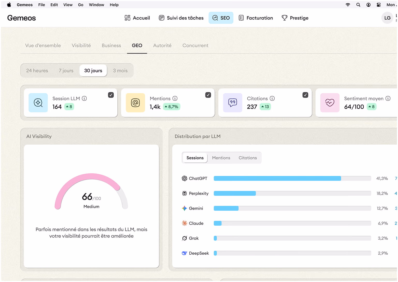This screenshot has height=282, width=398.
Task: Click the Mentions at-sign icon
Action: pyautogui.click(x=135, y=103)
